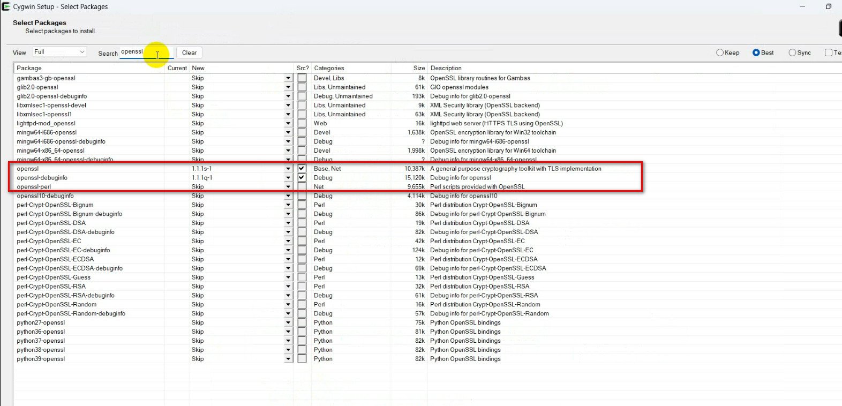Select the openssl10-debuginfo package name

click(x=45, y=196)
